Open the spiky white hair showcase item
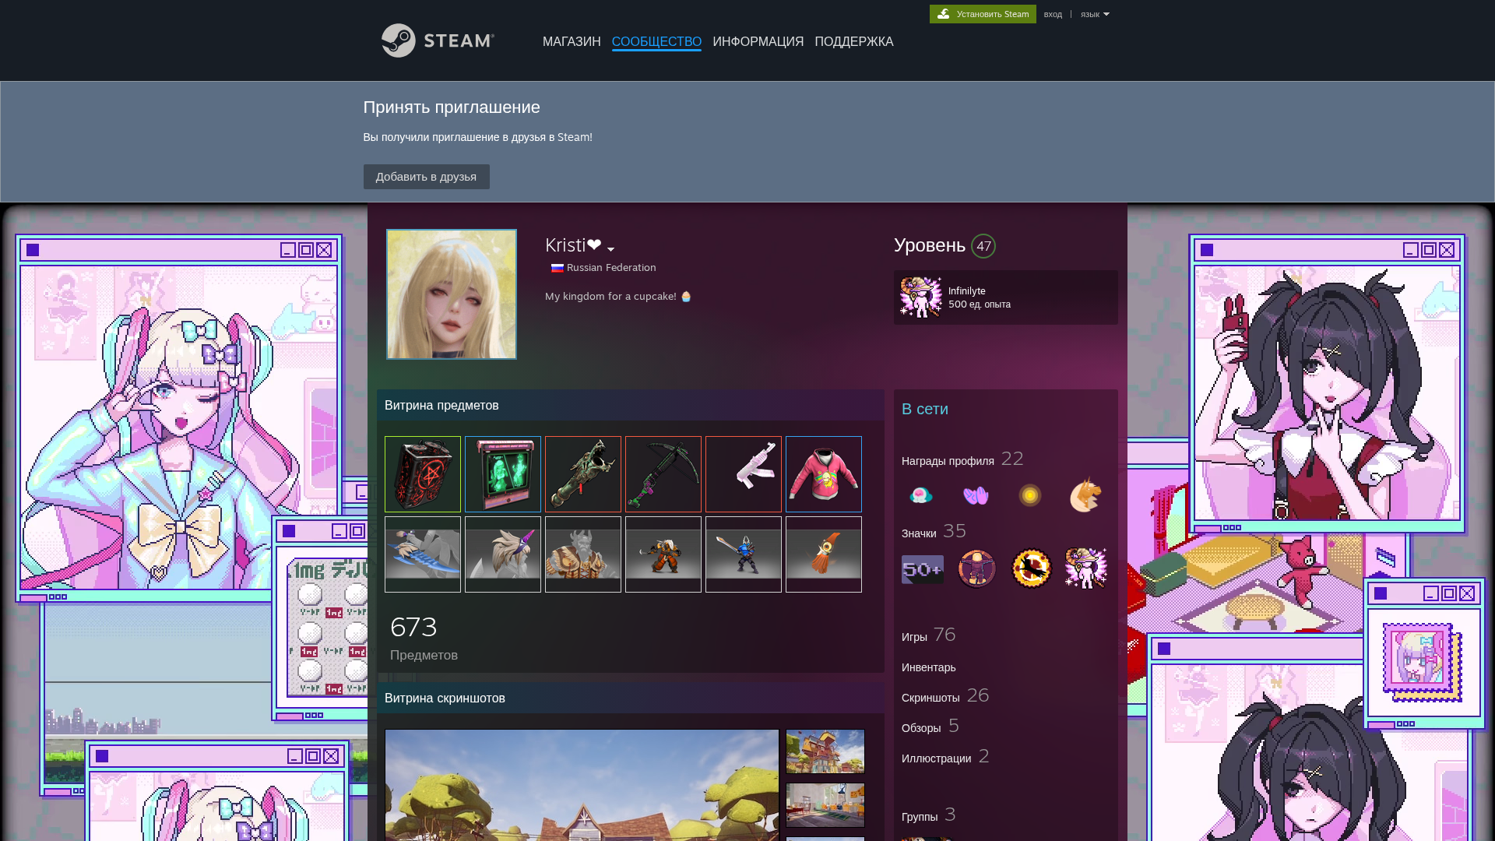Viewport: 1495px width, 841px height. click(503, 554)
